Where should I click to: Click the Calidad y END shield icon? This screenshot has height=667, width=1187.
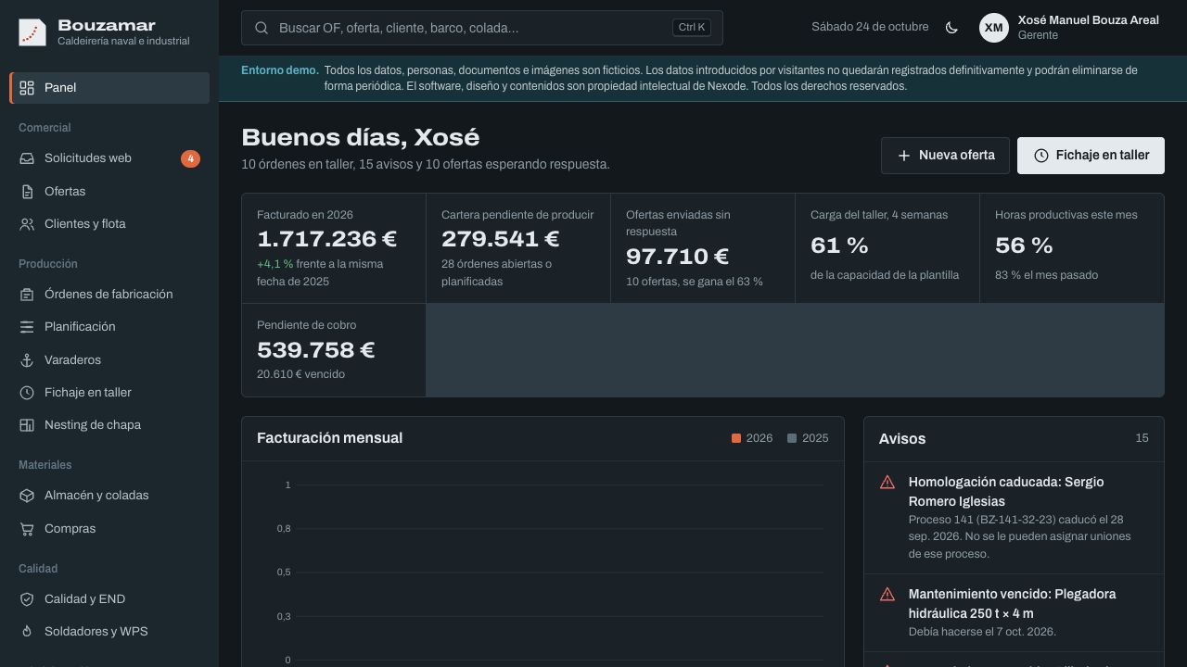(27, 599)
